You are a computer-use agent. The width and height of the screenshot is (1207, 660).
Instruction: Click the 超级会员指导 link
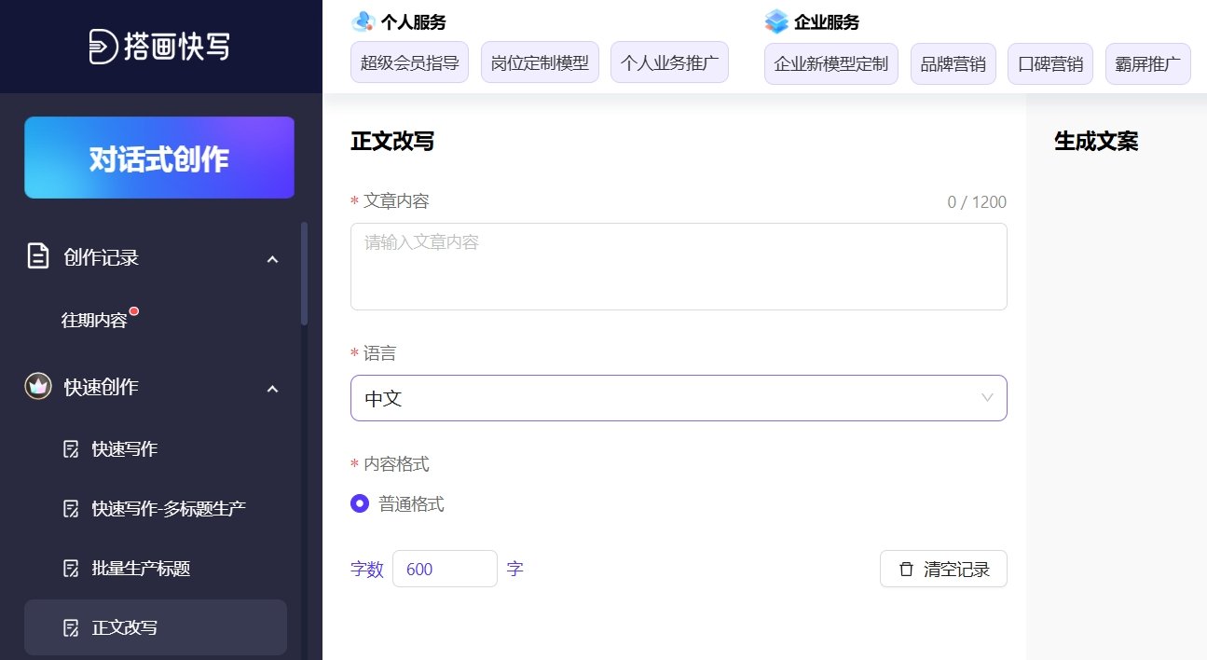click(x=409, y=62)
